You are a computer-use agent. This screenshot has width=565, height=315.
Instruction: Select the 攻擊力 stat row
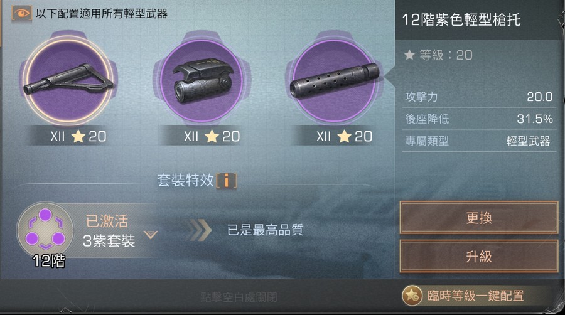[x=479, y=97]
